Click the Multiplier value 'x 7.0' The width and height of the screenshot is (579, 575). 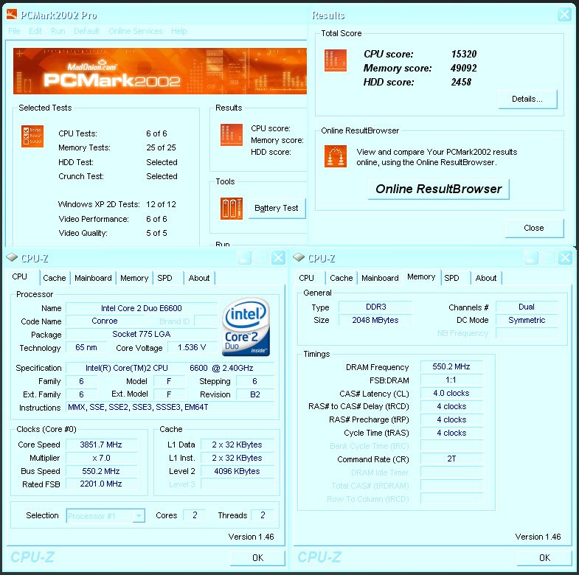click(x=102, y=458)
